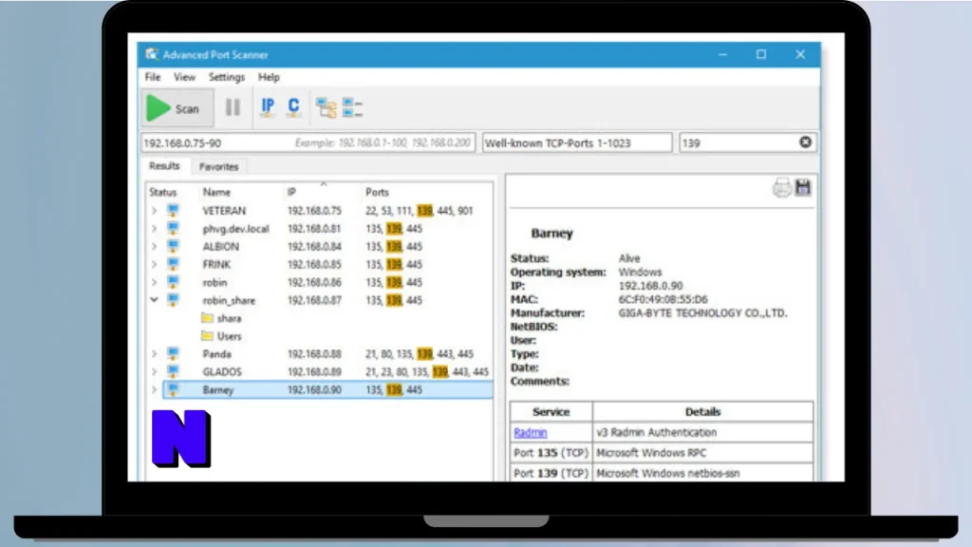This screenshot has height=547, width=972.
Task: Select the GLADOS computer icon
Action: (x=173, y=371)
